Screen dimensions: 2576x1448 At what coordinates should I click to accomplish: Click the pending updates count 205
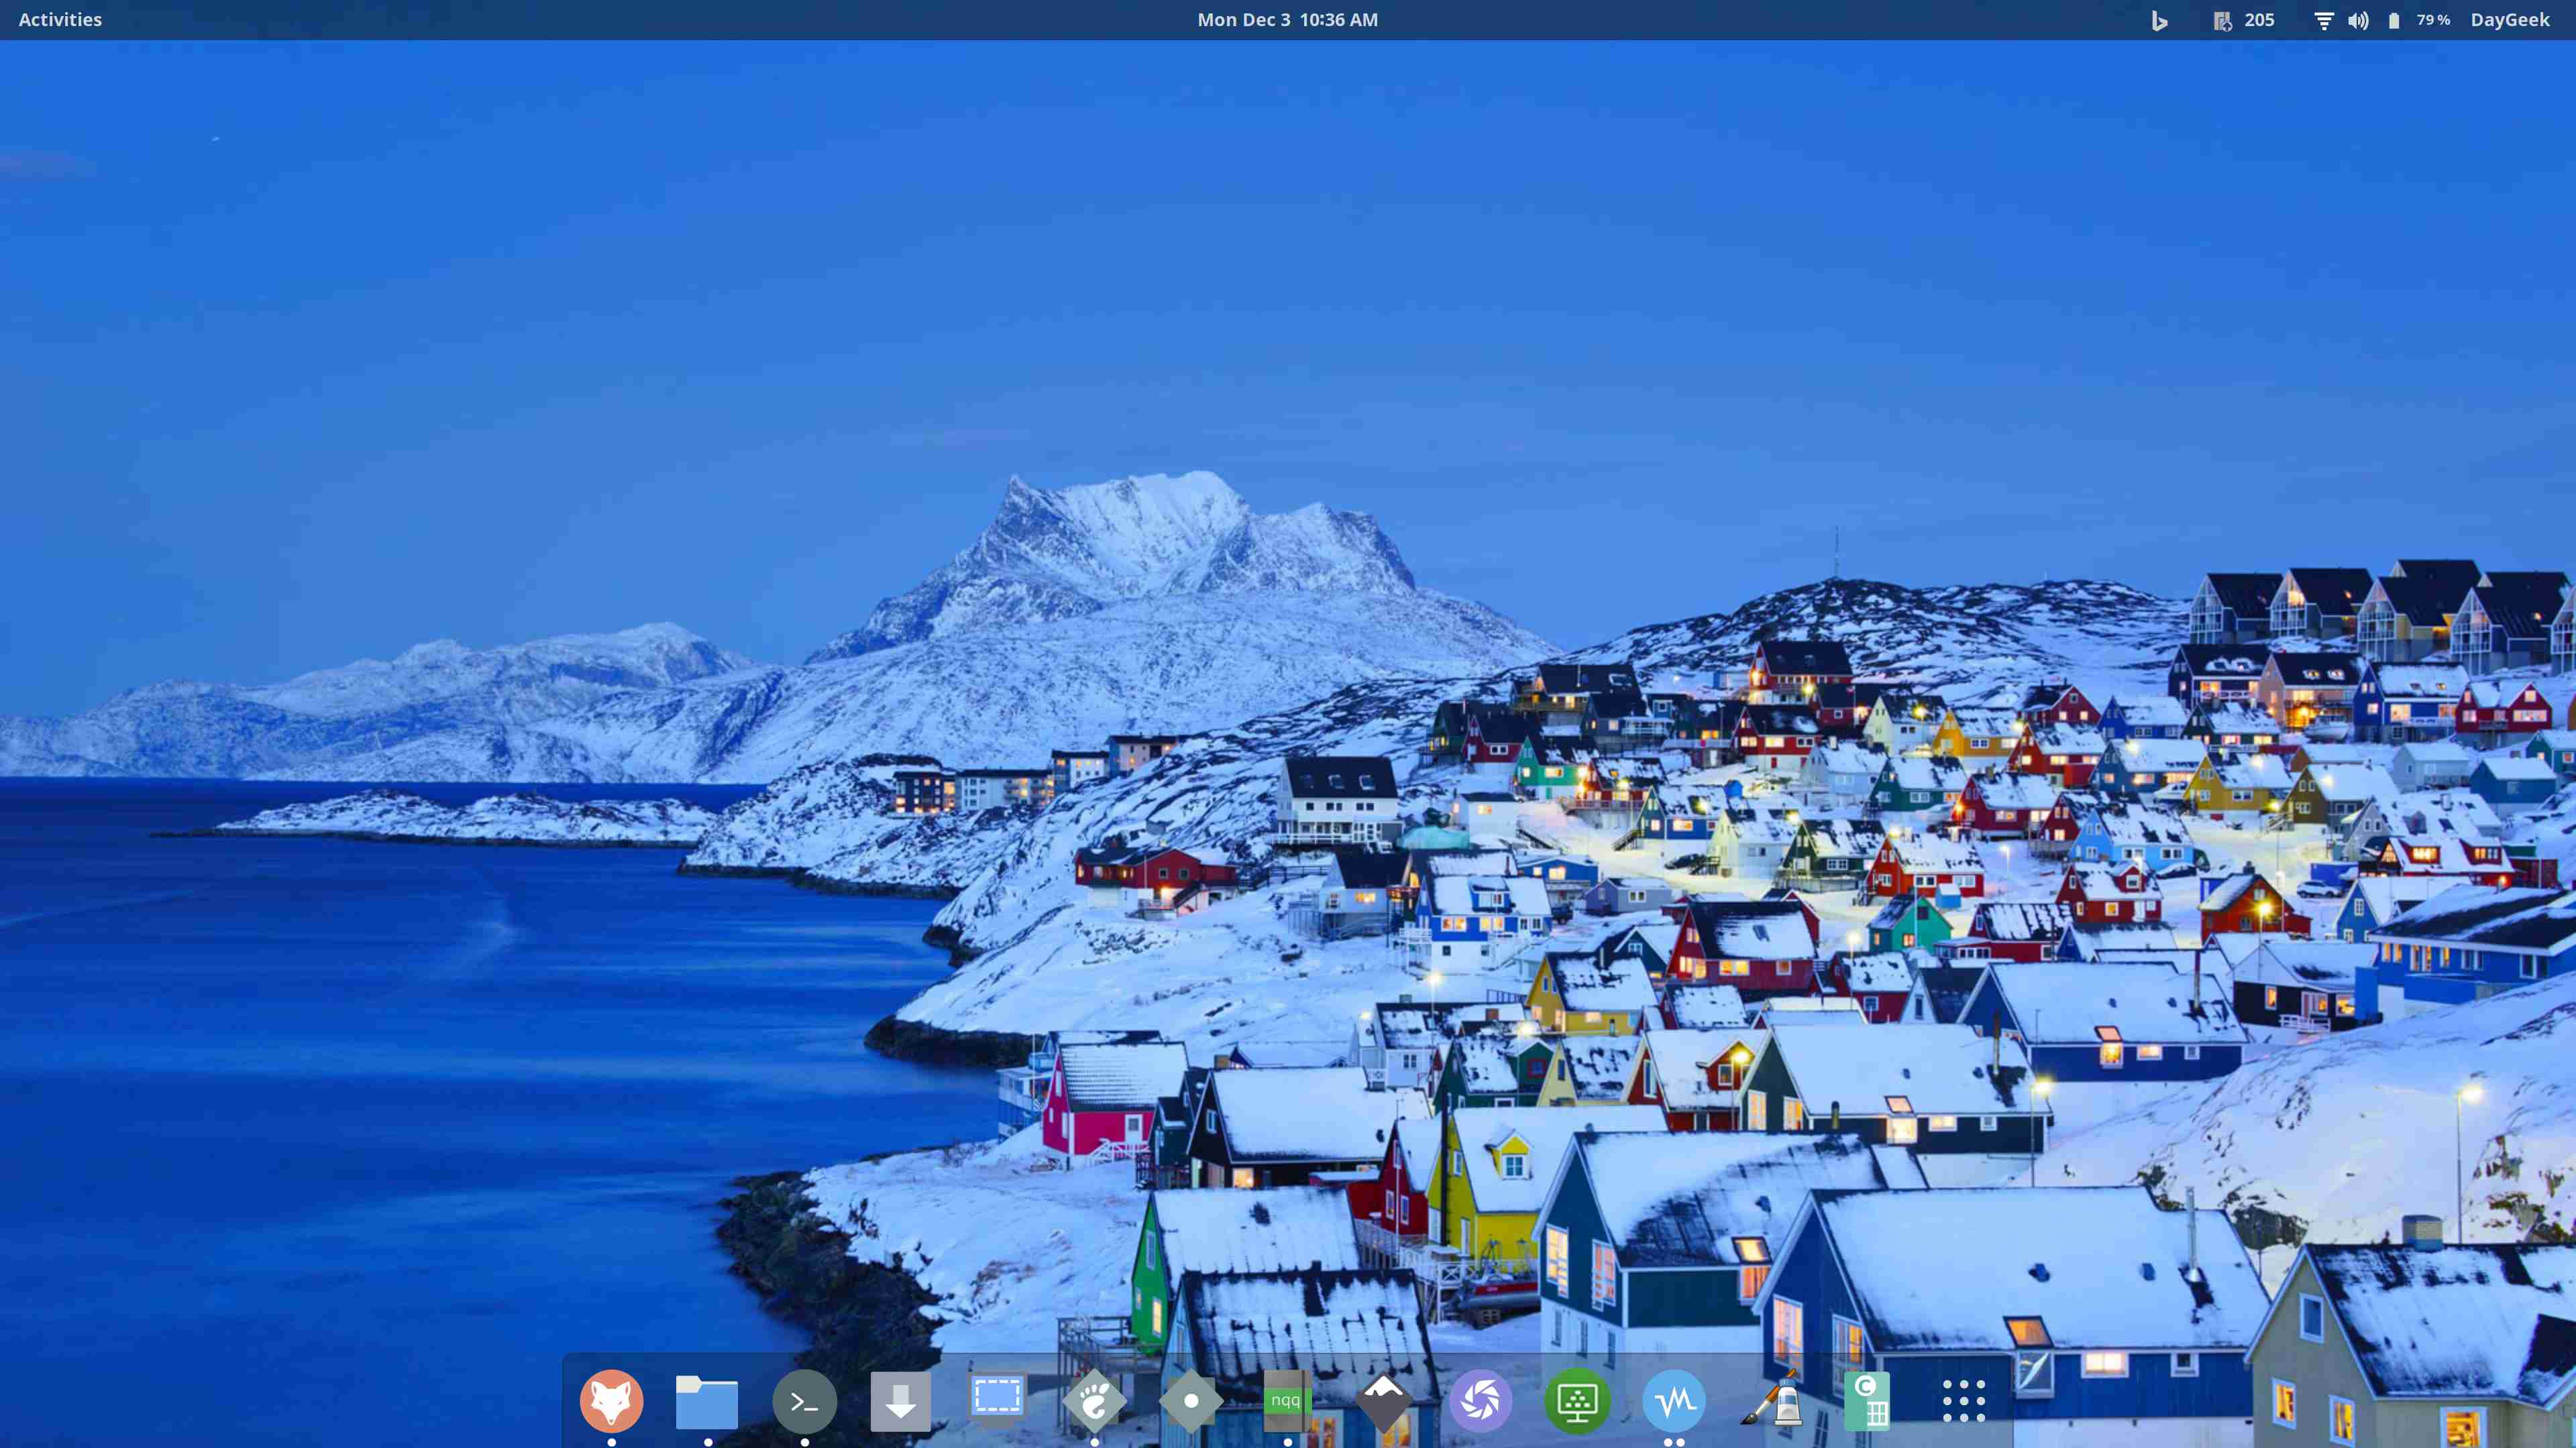tap(2259, 20)
